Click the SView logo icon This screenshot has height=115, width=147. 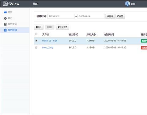5,4
